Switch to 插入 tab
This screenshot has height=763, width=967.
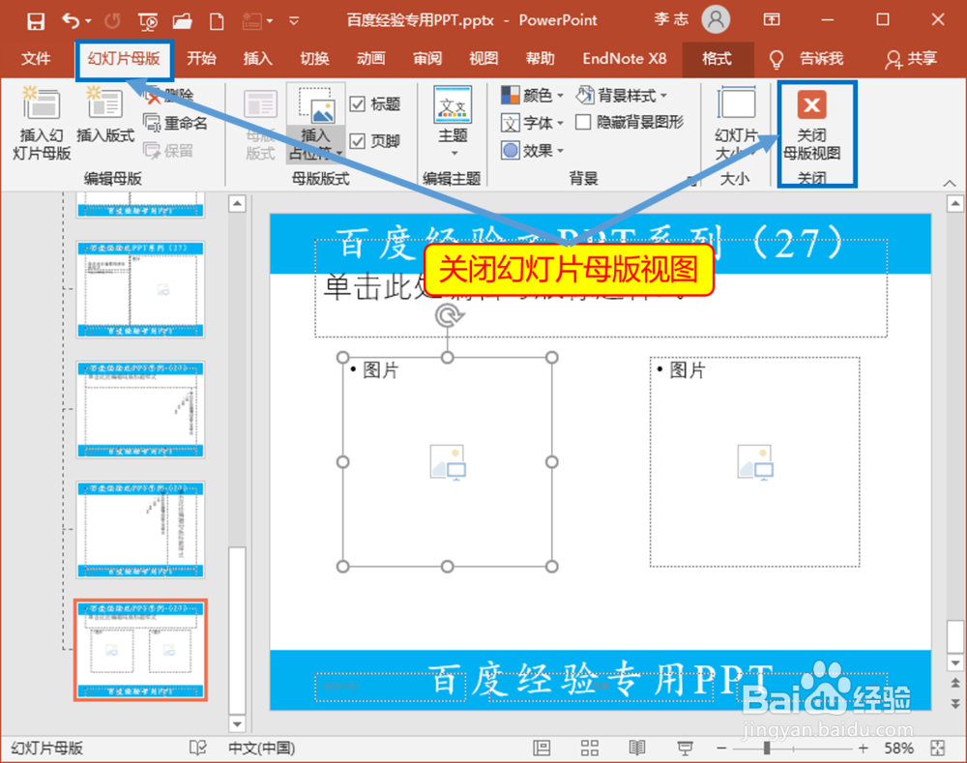point(258,59)
